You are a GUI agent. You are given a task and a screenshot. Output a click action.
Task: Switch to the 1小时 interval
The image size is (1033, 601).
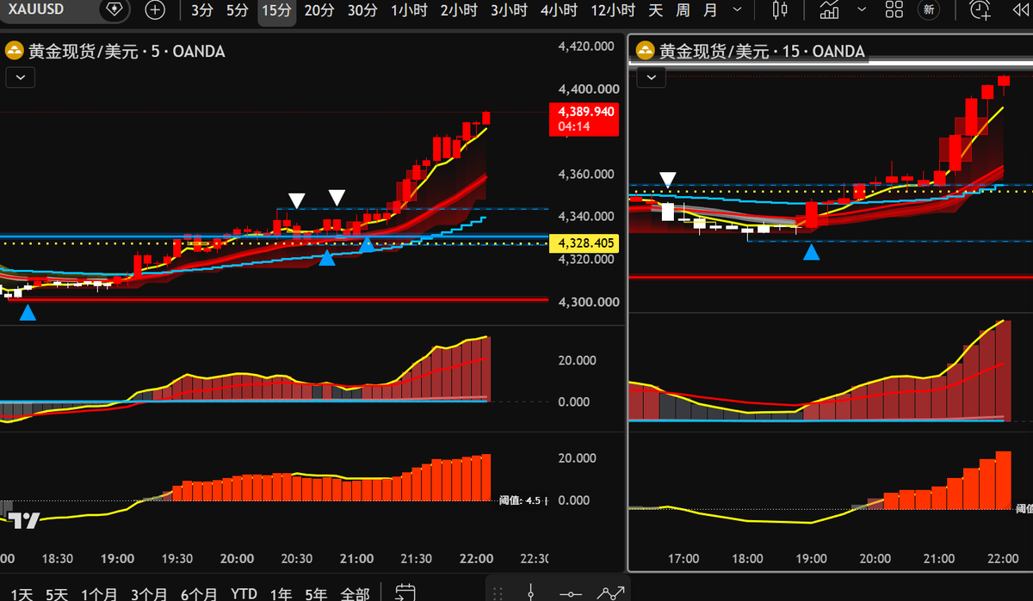click(409, 10)
